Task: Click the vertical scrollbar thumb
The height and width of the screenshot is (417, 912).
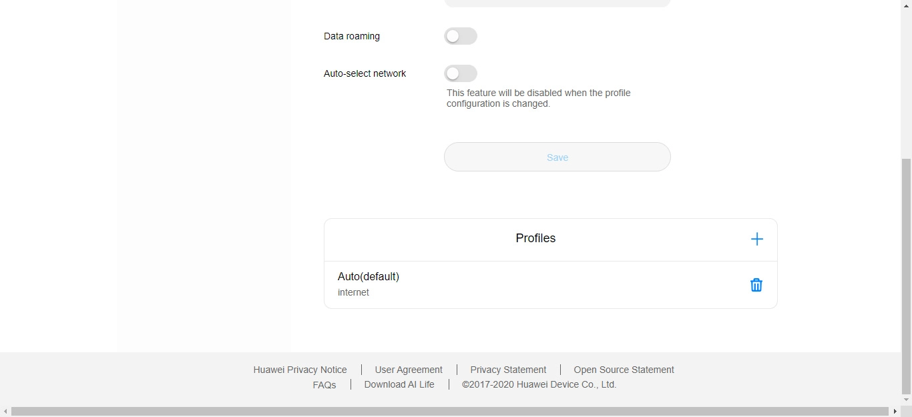Action: [906, 275]
